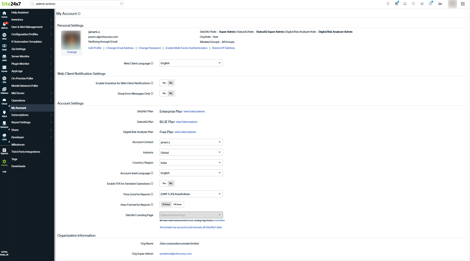Set Show Error Messages Only to Yes
Viewport: 470px width, 261px height.
point(164,93)
